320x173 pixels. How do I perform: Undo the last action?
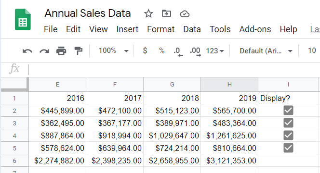[27, 50]
